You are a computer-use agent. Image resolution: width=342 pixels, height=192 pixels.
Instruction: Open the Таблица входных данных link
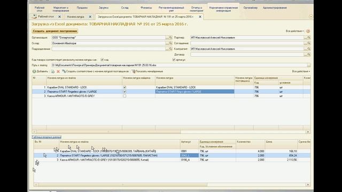point(46,137)
